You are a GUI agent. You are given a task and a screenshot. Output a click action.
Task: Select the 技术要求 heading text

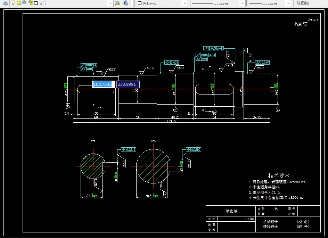click(279, 175)
